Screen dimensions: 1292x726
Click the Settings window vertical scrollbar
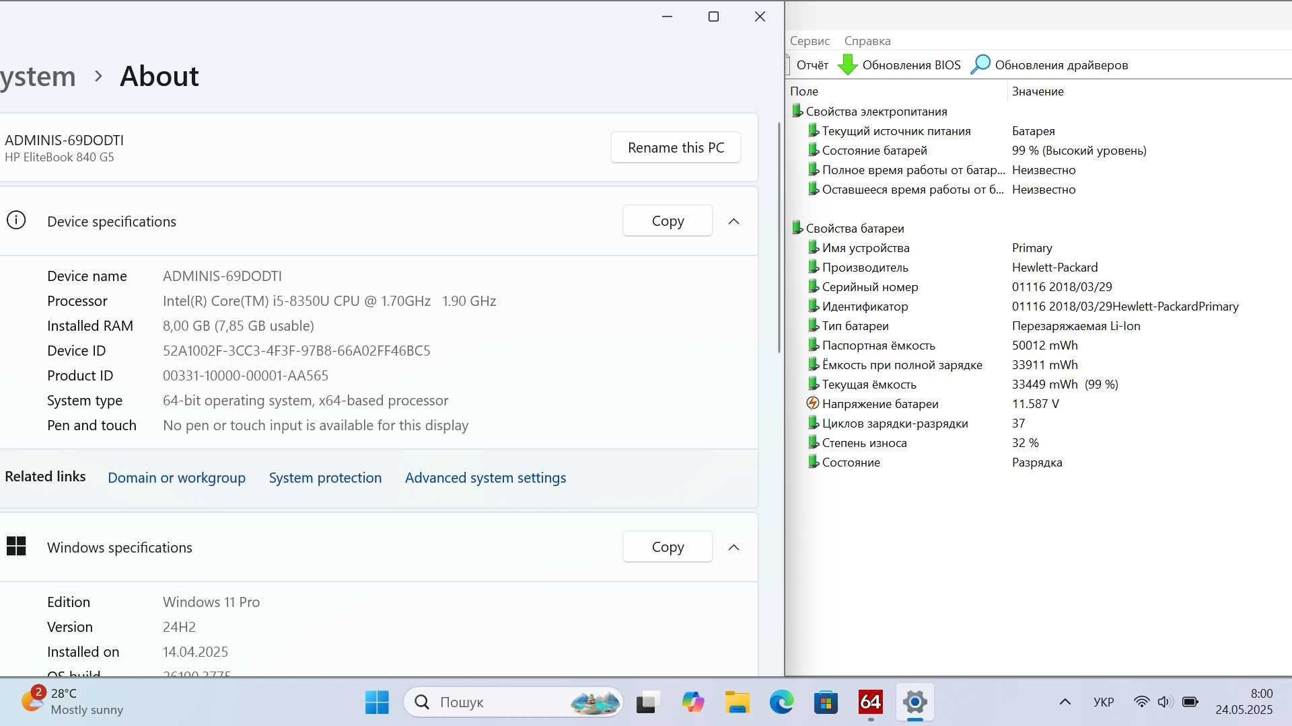point(779,237)
